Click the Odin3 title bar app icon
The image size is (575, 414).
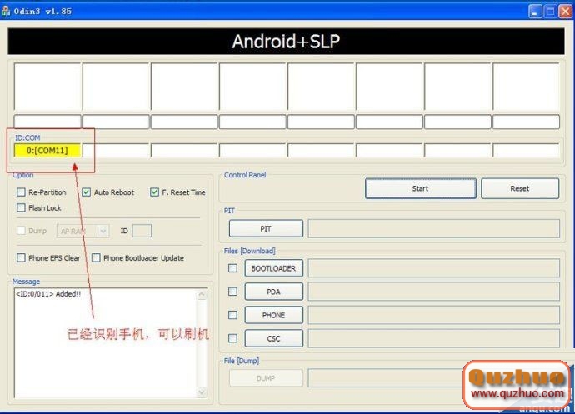6,11
